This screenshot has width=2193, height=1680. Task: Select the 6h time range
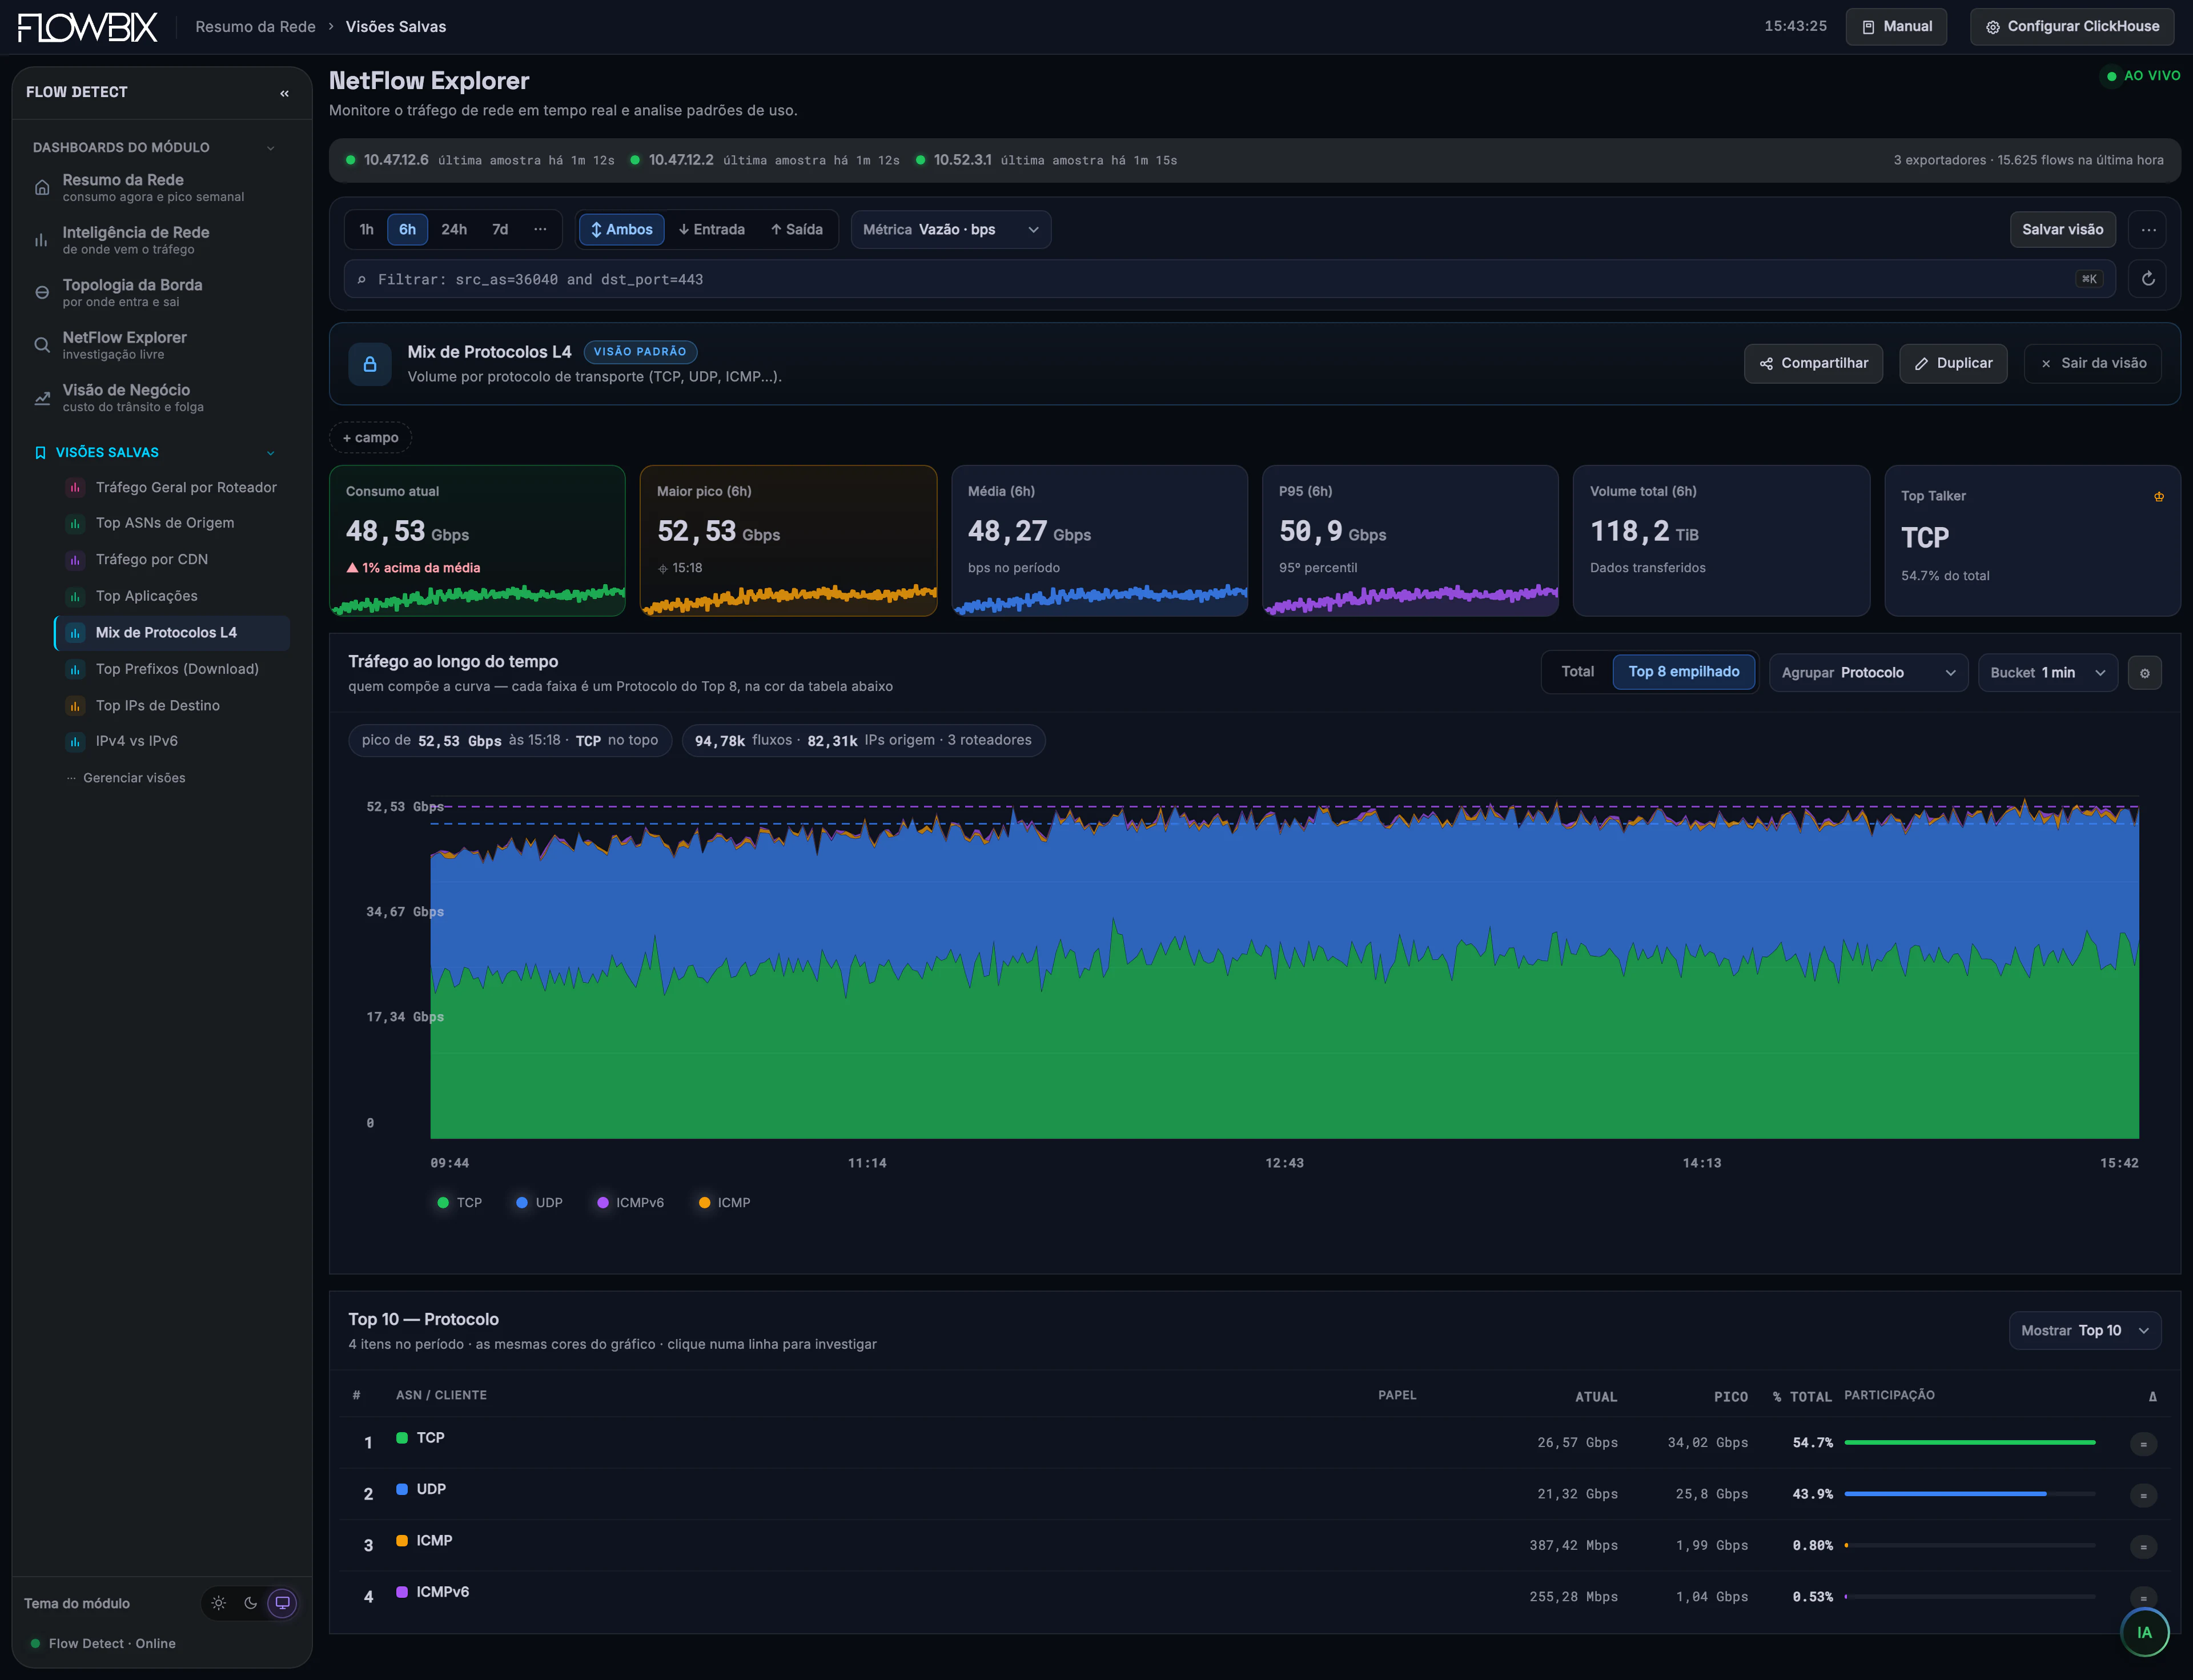tap(407, 230)
